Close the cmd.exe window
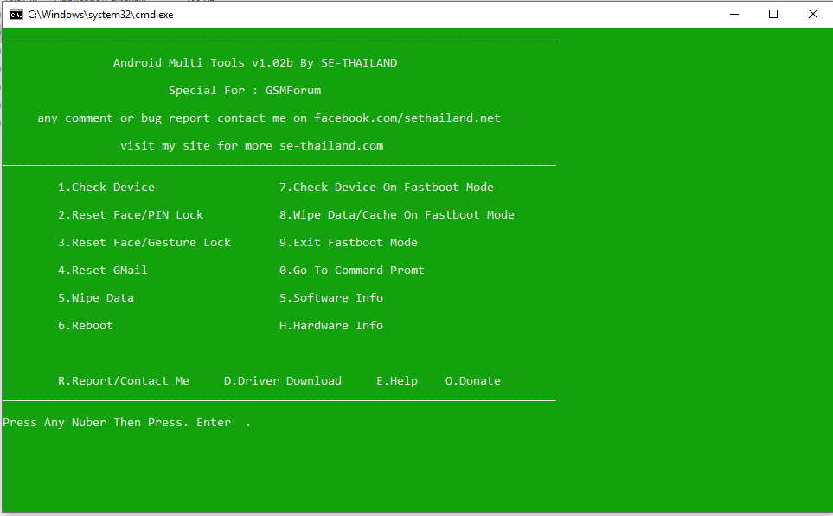 tap(813, 15)
